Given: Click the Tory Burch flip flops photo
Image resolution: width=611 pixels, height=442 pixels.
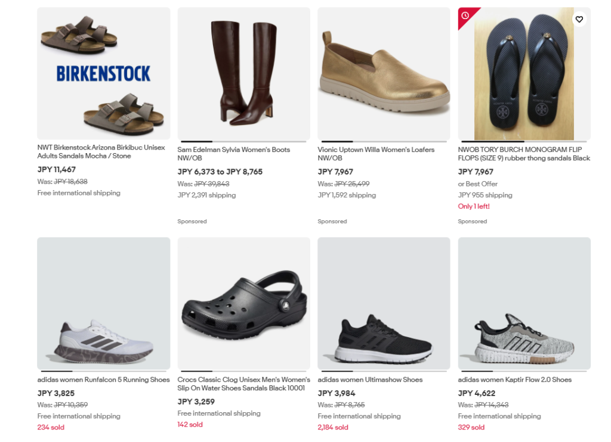Looking at the screenshot, I should pos(524,73).
